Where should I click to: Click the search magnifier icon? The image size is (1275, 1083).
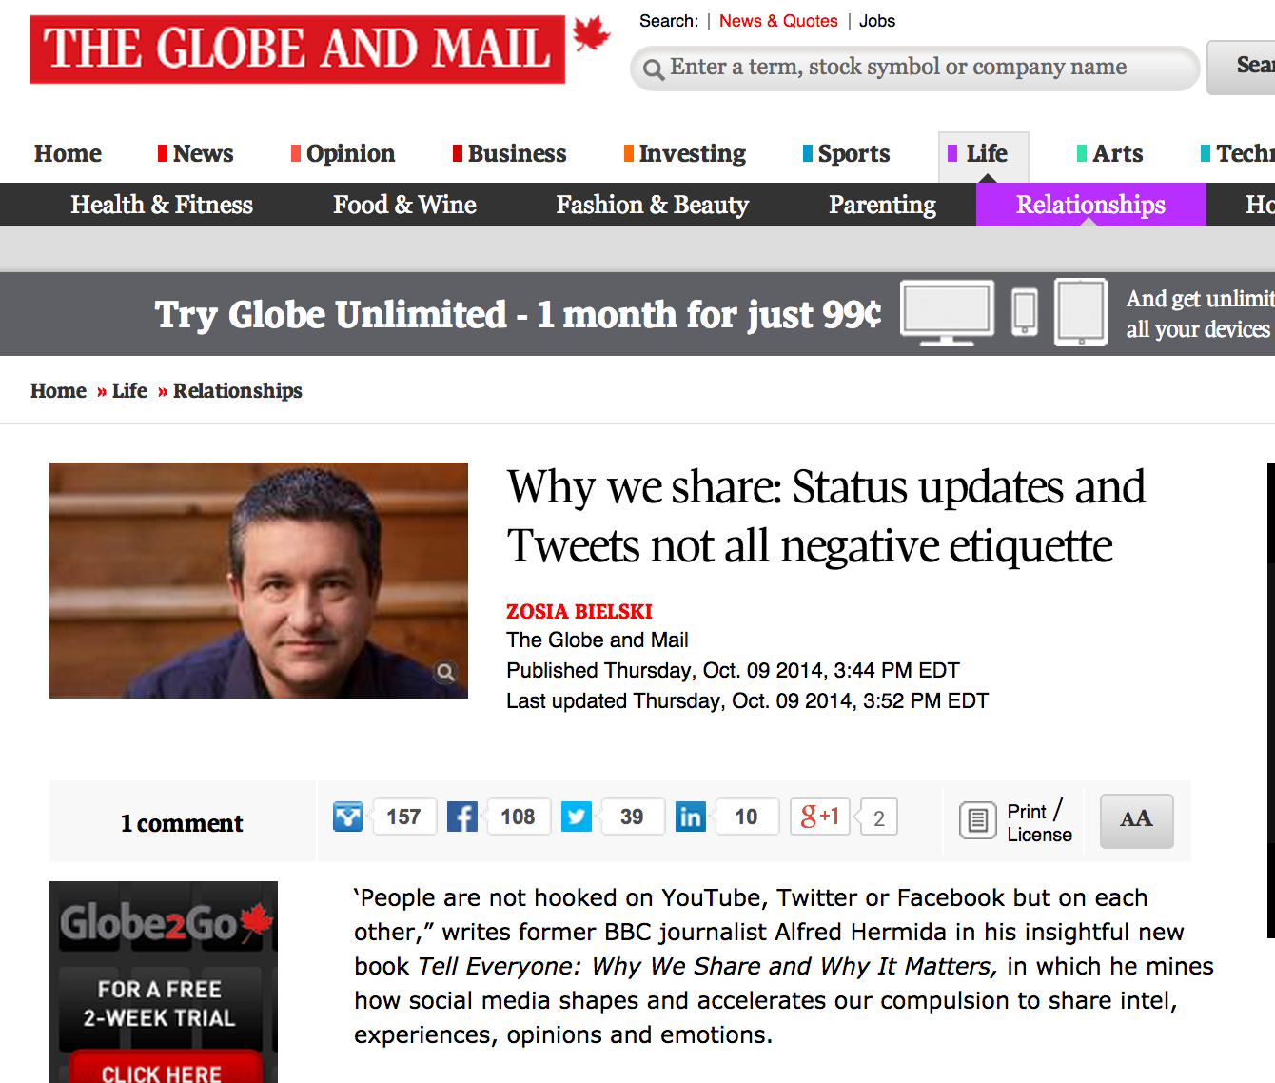click(x=654, y=69)
